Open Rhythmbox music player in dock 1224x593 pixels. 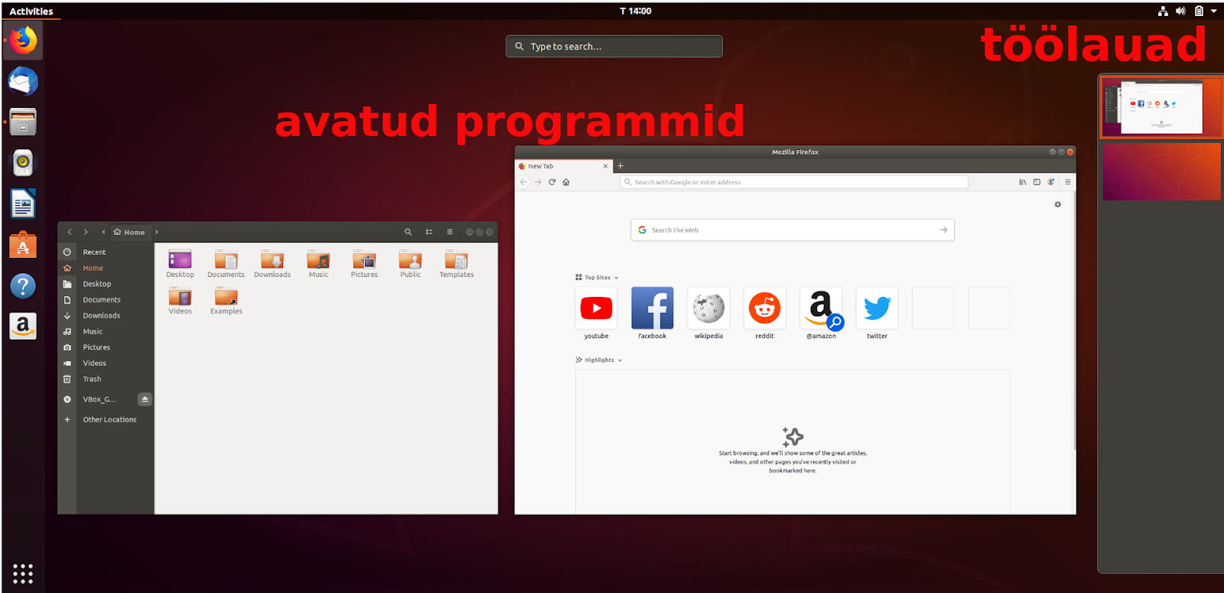[x=23, y=162]
